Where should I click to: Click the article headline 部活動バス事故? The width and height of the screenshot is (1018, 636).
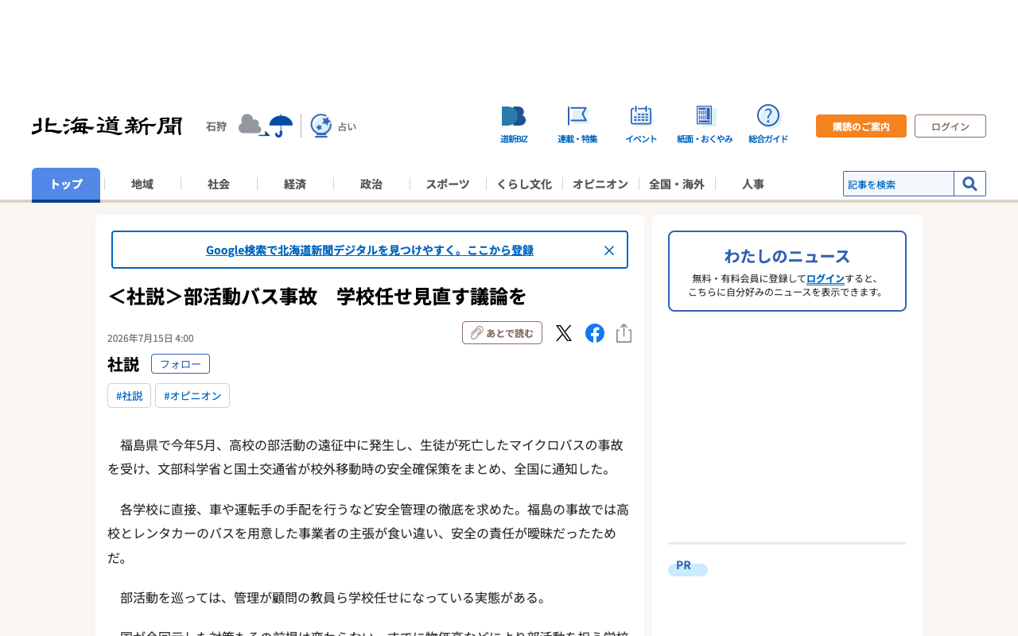[x=317, y=297]
